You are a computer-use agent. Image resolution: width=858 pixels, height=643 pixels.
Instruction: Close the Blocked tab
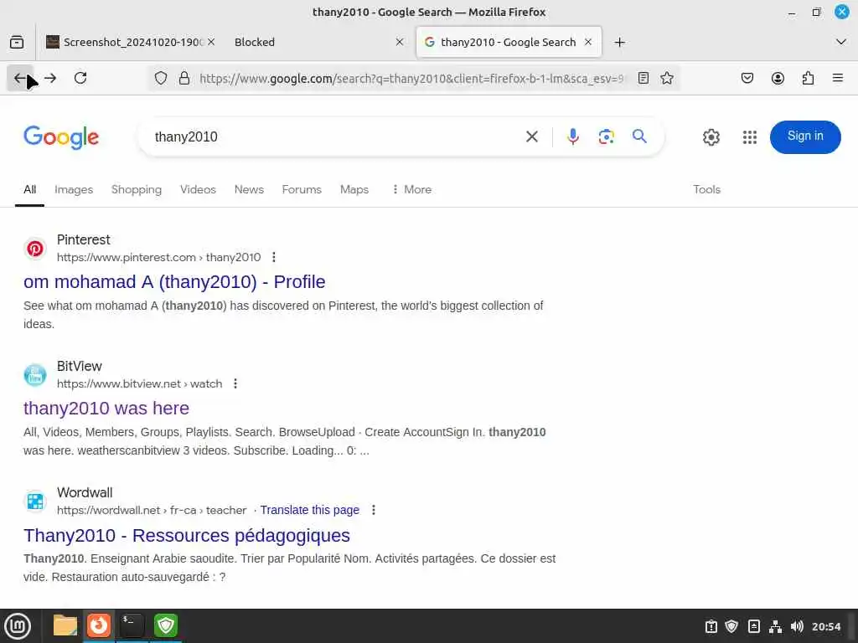400,42
